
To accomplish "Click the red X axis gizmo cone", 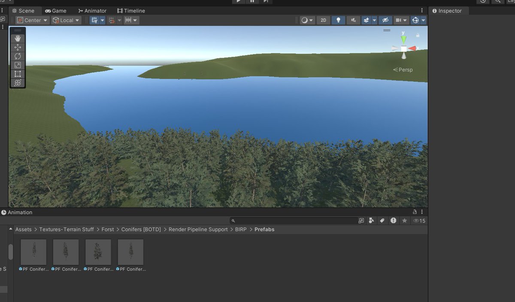I will point(412,48).
